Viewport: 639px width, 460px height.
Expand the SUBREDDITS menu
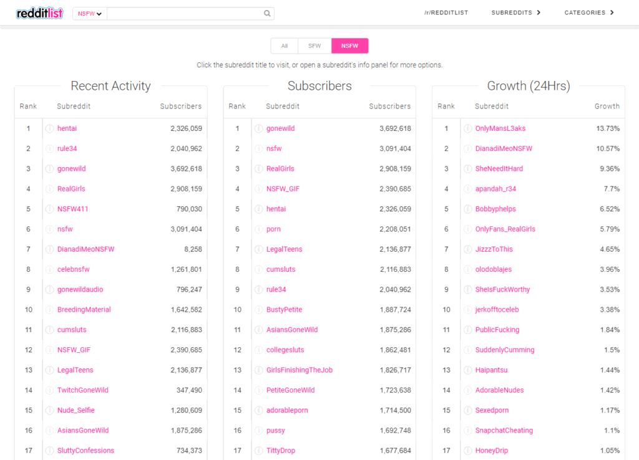coord(516,12)
